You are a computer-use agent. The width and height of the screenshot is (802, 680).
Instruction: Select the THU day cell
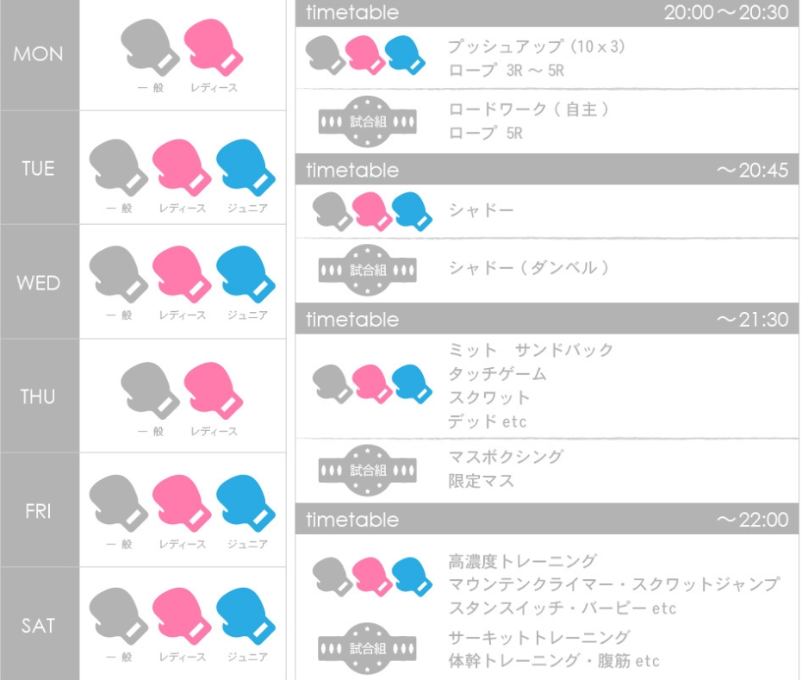click(x=39, y=396)
